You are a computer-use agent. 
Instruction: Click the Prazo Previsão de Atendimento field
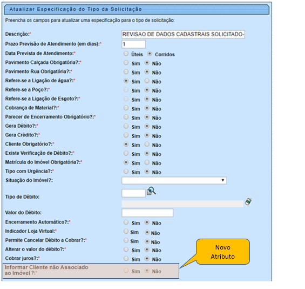pos(134,44)
